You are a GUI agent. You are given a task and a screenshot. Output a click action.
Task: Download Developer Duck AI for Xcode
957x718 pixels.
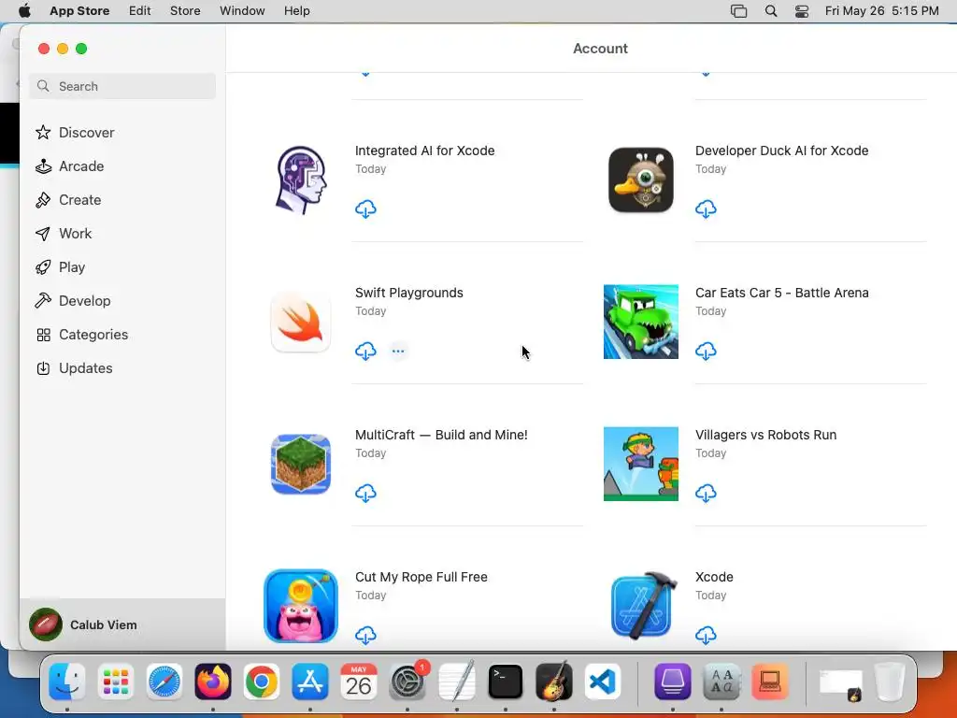pos(706,208)
